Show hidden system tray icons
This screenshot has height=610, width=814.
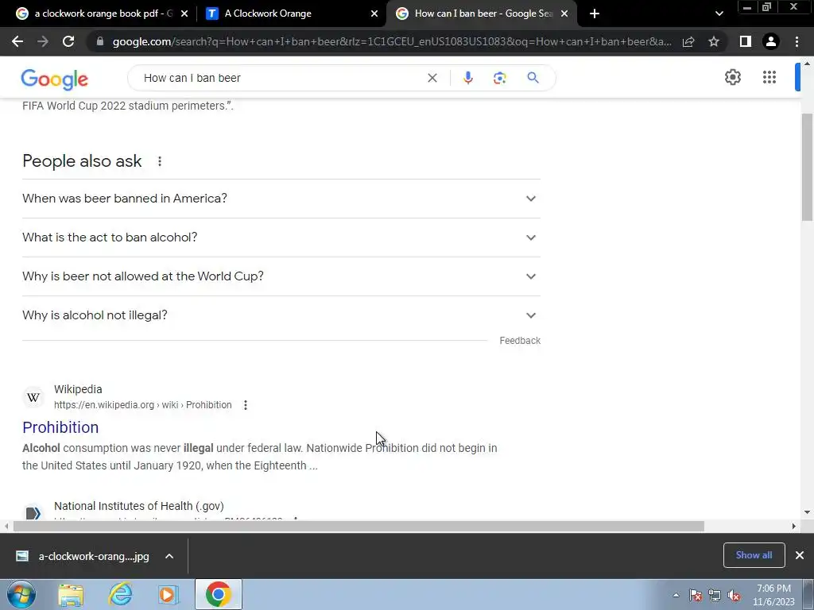pyautogui.click(x=676, y=595)
